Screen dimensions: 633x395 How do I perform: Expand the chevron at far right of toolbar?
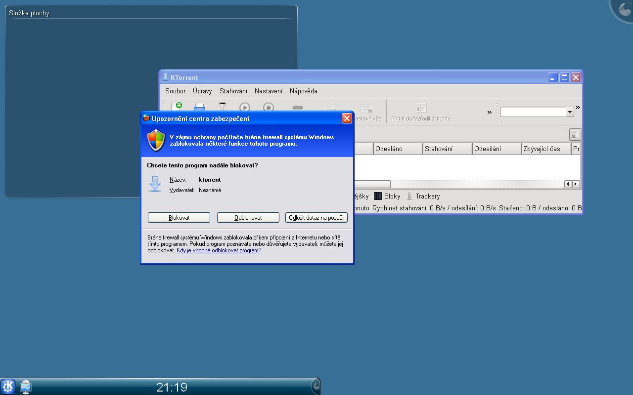[578, 107]
